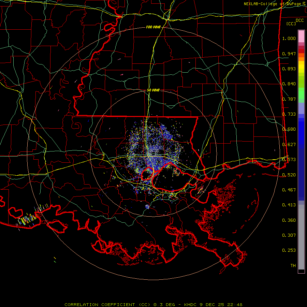Viewport: 307px width, 307px height.
Task: Click the 0.253 color scale value
Action: pyautogui.click(x=289, y=250)
